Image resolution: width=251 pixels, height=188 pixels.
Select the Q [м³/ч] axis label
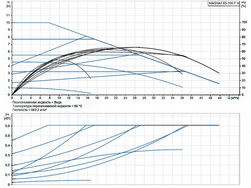tap(234, 98)
